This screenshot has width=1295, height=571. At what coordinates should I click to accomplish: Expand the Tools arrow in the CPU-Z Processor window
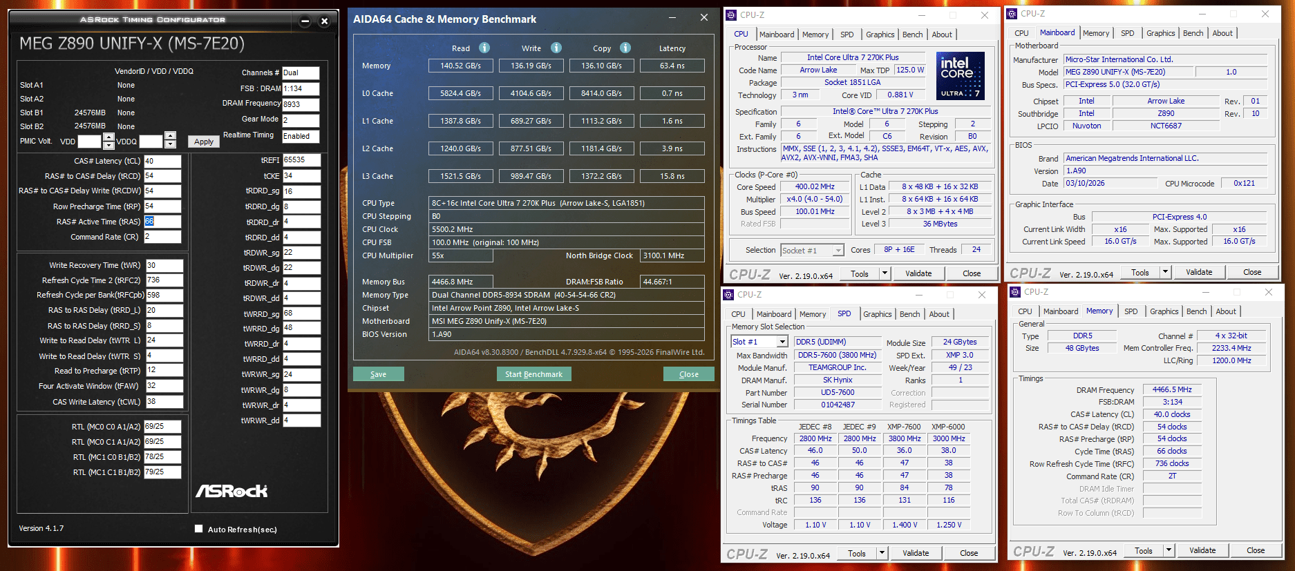click(x=885, y=273)
